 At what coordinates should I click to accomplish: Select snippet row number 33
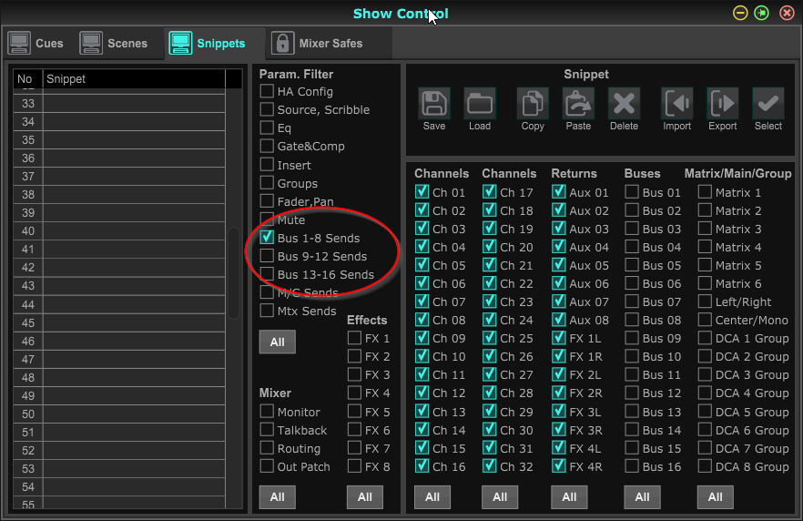(118, 104)
